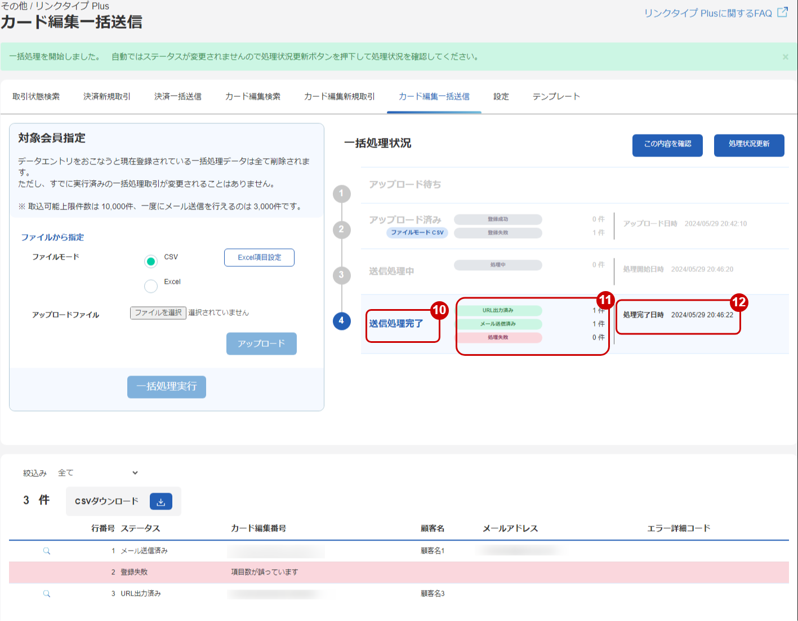
Task: Click the ファイルを選択 file chooser
Action: tap(158, 313)
